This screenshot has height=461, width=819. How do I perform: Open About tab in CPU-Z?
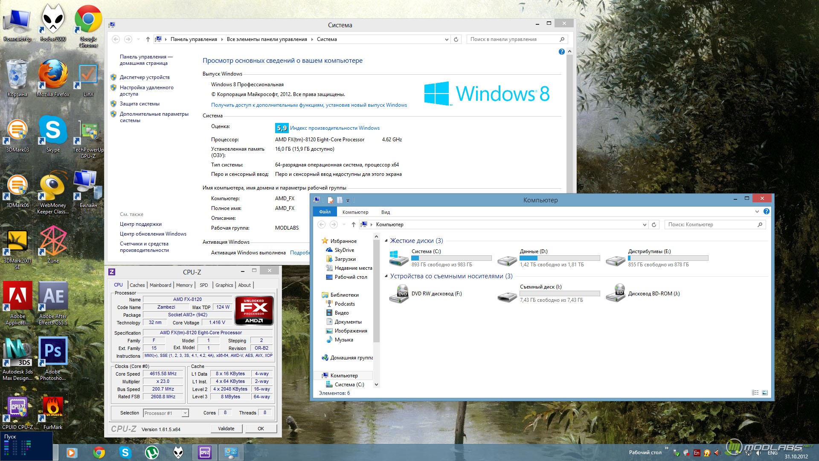point(244,285)
